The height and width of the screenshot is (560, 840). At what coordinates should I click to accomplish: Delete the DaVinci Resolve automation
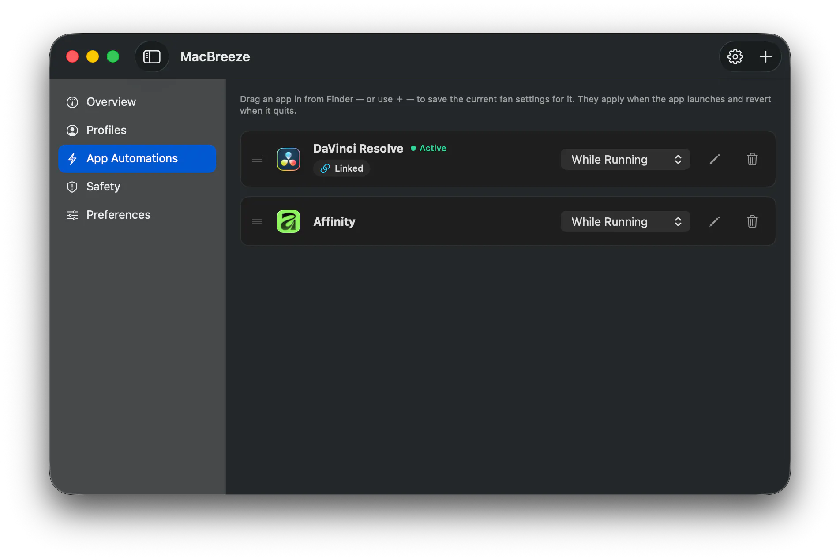coord(752,159)
